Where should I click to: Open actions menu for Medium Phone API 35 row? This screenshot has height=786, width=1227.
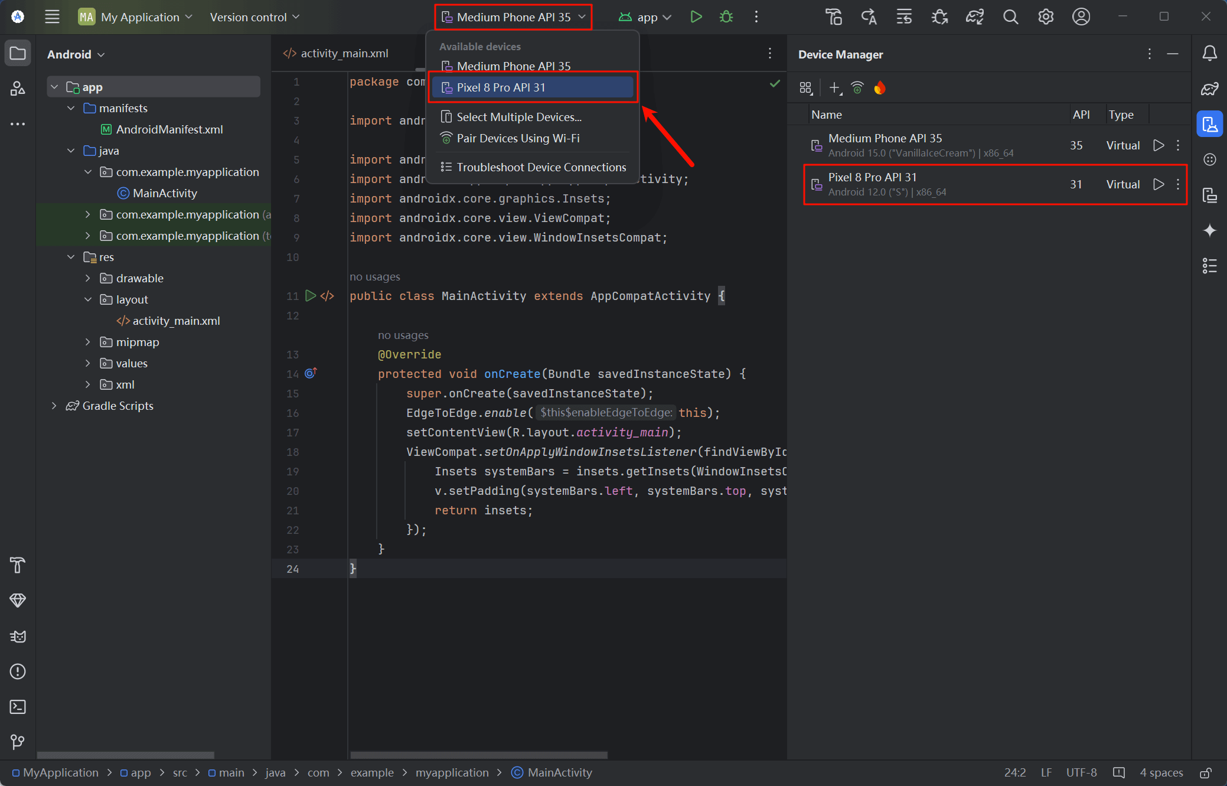coord(1178,145)
